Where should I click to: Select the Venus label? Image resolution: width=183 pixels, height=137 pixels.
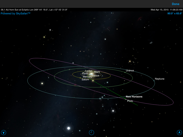(96, 76)
